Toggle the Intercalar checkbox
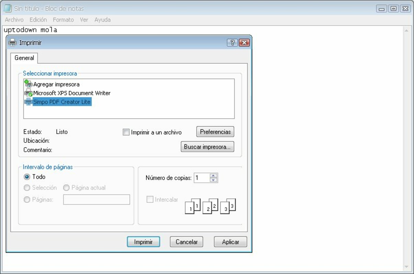The image size is (414, 274). [150, 199]
